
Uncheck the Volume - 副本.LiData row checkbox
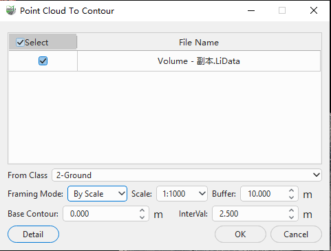43,61
